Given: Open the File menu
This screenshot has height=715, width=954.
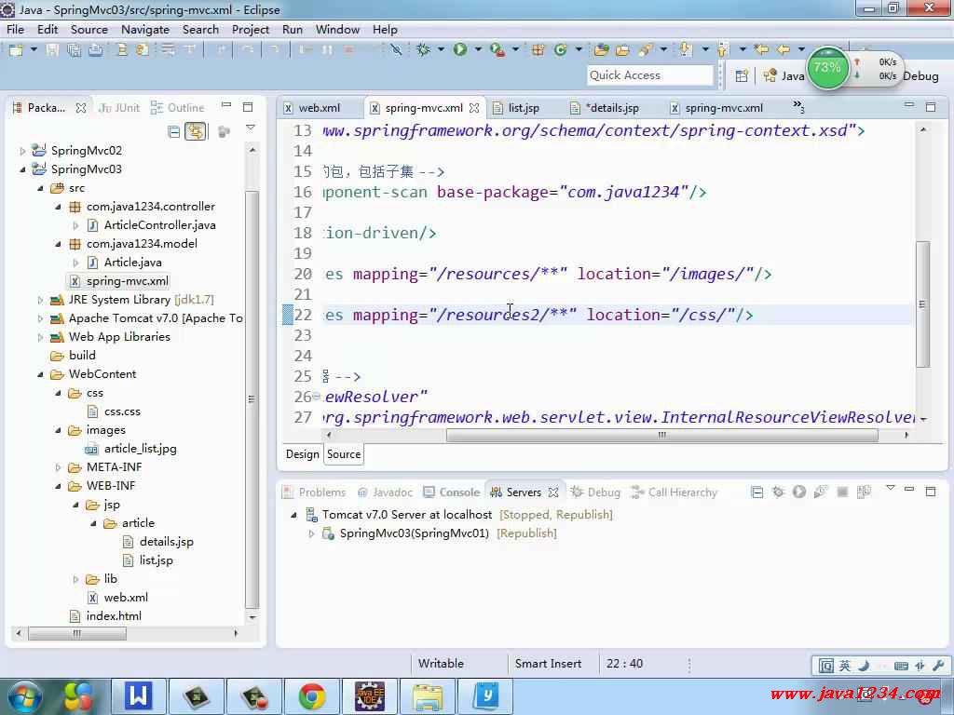Looking at the screenshot, I should 15,29.
